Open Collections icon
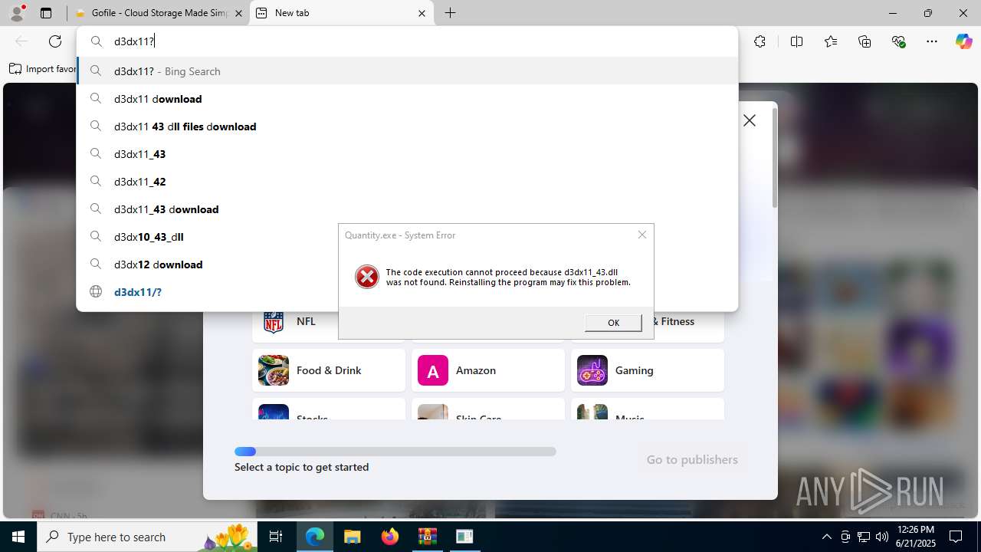The image size is (981, 552). click(865, 41)
